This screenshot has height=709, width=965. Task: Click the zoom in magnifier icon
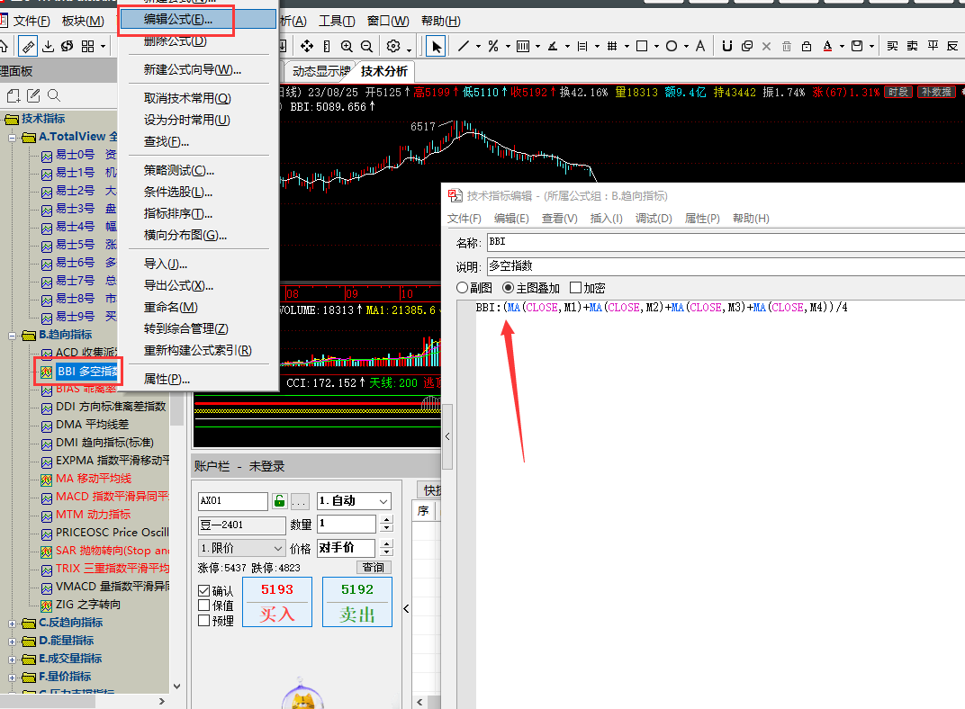(347, 46)
